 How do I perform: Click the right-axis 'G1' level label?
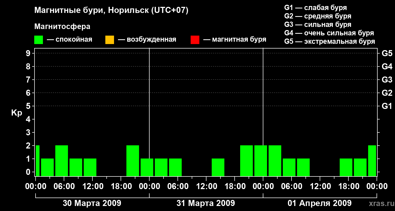387,106
